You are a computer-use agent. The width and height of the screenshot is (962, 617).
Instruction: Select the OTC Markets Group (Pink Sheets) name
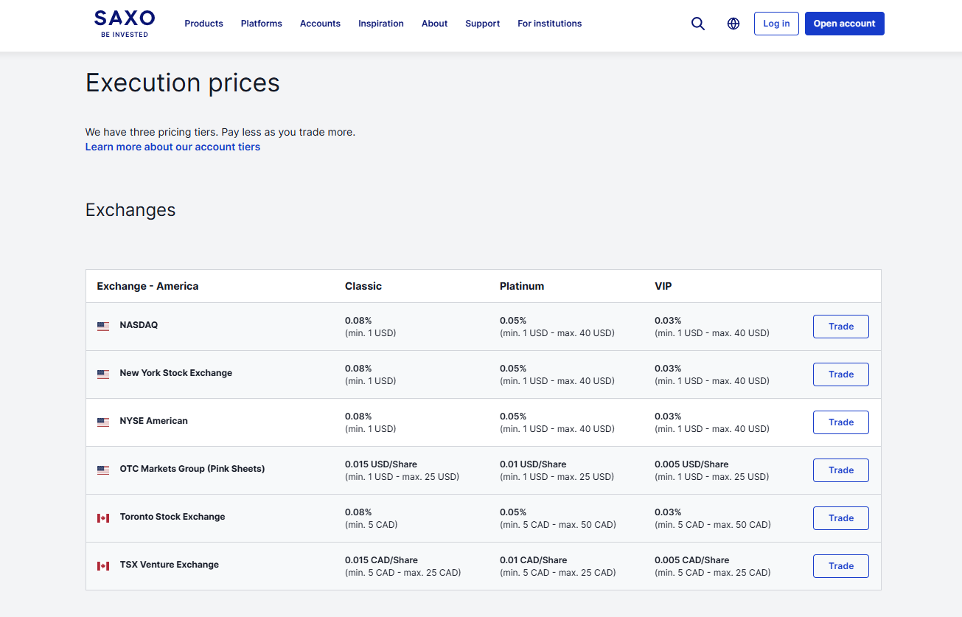click(192, 469)
